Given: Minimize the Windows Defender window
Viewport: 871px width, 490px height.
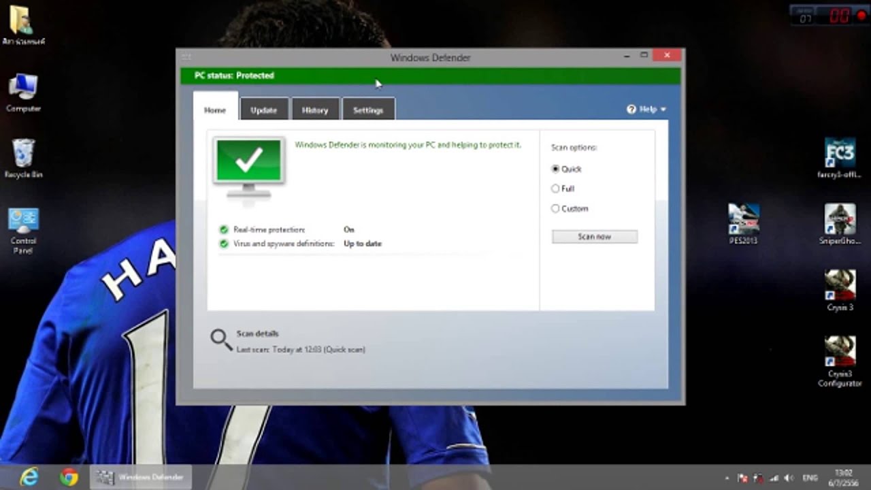Looking at the screenshot, I should point(627,56).
